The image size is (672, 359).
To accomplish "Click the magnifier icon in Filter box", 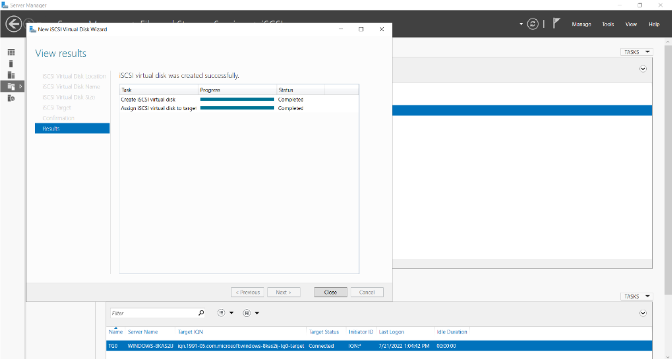I will [x=201, y=313].
